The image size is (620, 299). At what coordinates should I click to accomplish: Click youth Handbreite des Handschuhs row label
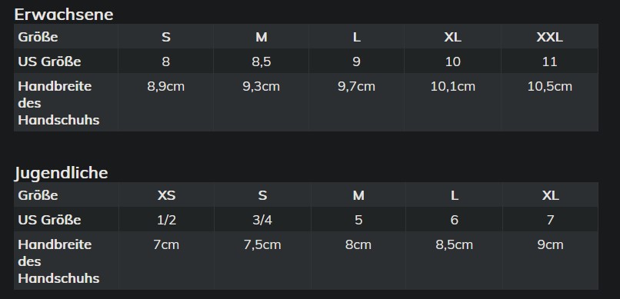pos(66,261)
